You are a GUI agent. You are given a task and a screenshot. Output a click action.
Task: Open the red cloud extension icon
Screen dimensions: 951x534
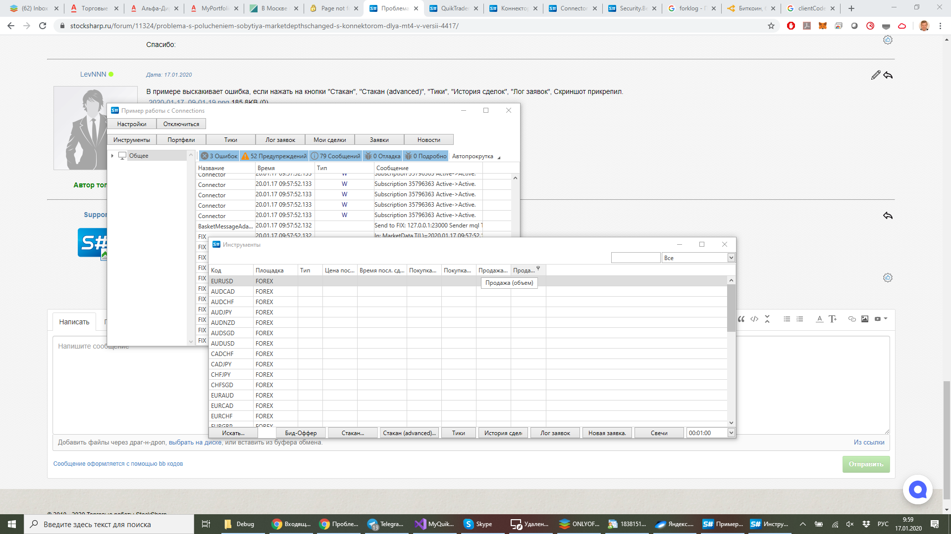[902, 26]
